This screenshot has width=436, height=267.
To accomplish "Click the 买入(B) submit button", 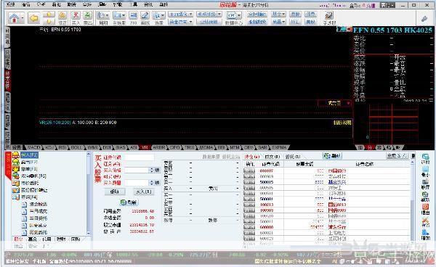I will tap(143, 192).
